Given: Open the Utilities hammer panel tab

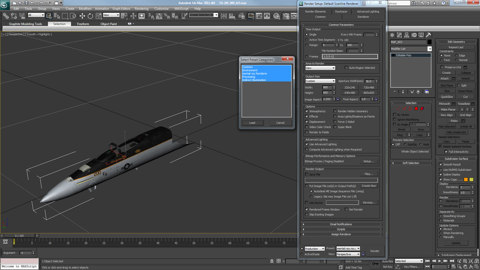Looking at the screenshot, I should [x=429, y=35].
